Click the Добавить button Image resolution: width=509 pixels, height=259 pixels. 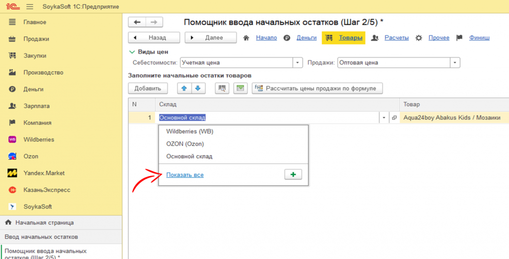148,88
